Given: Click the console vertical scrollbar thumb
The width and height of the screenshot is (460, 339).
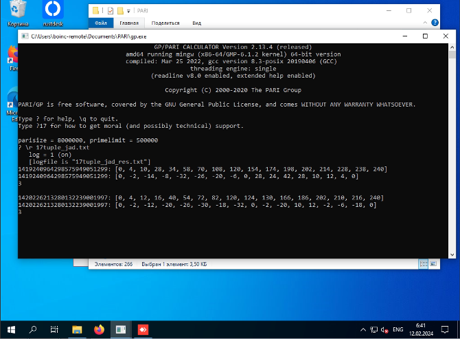Looking at the screenshot, I should click(x=452, y=54).
